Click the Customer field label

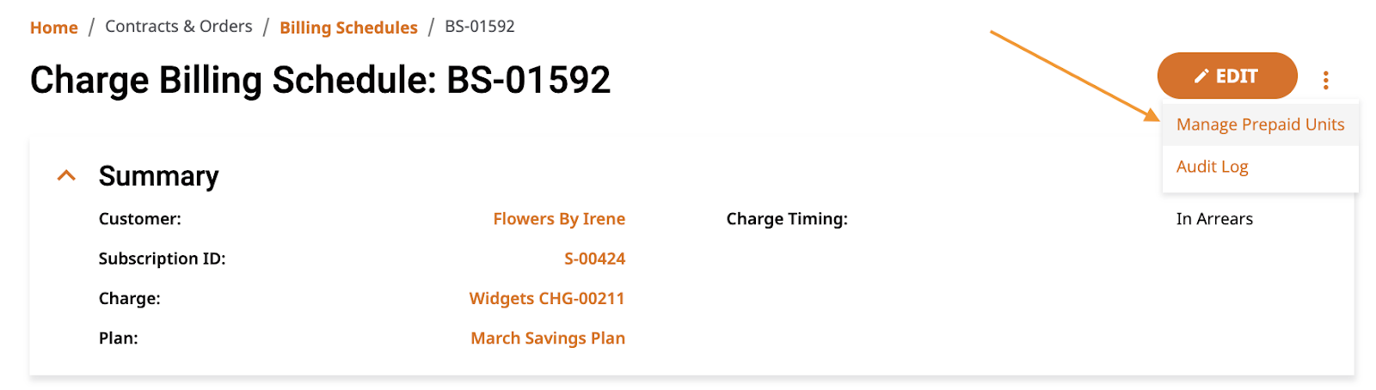coord(140,219)
